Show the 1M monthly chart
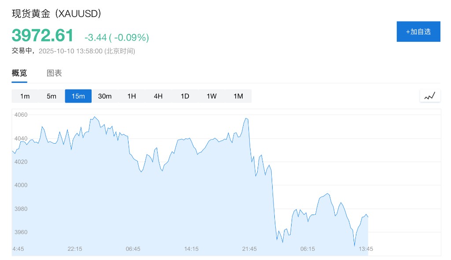This screenshot has height=260, width=451. click(238, 96)
